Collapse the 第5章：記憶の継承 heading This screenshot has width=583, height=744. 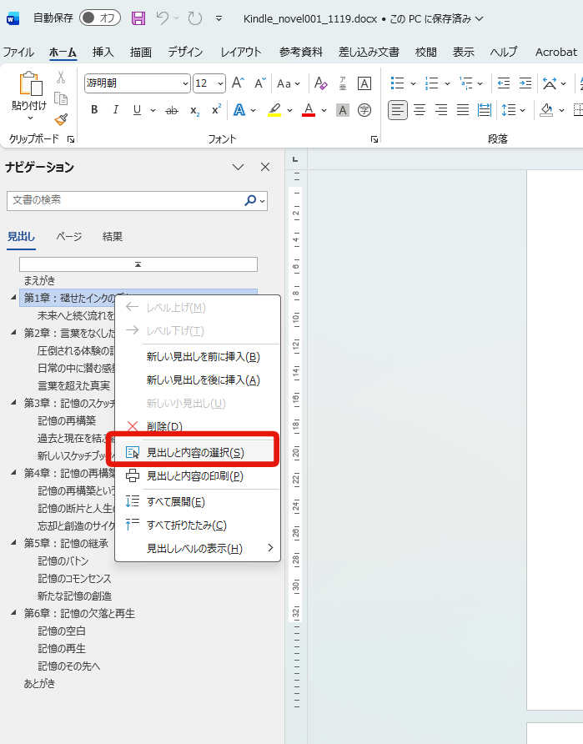tap(13, 543)
